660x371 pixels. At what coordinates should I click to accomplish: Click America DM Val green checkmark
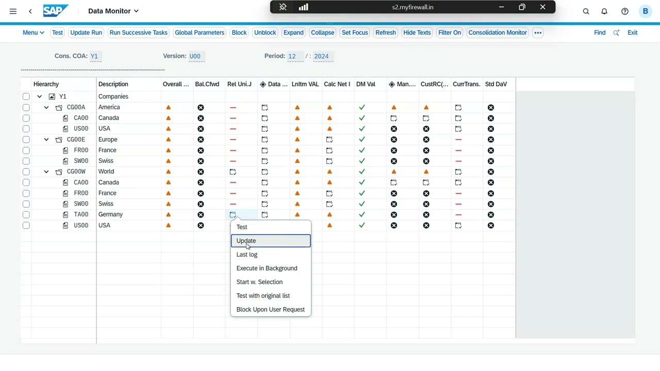362,107
